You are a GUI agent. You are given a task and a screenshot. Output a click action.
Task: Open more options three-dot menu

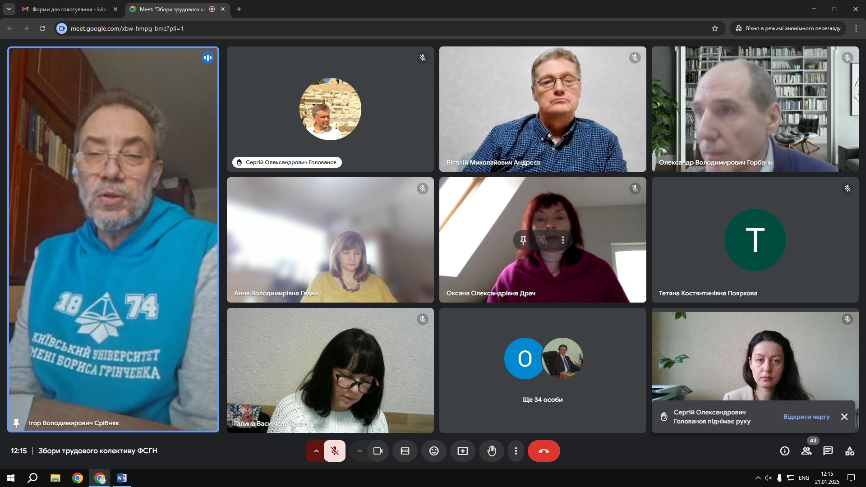click(x=516, y=451)
